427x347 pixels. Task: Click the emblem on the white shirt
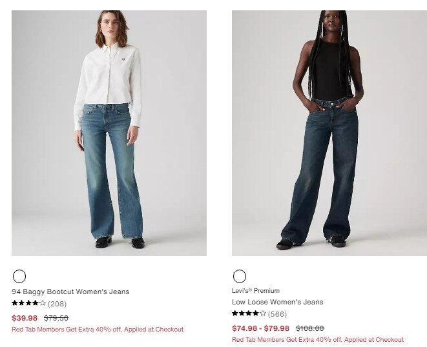[124, 59]
